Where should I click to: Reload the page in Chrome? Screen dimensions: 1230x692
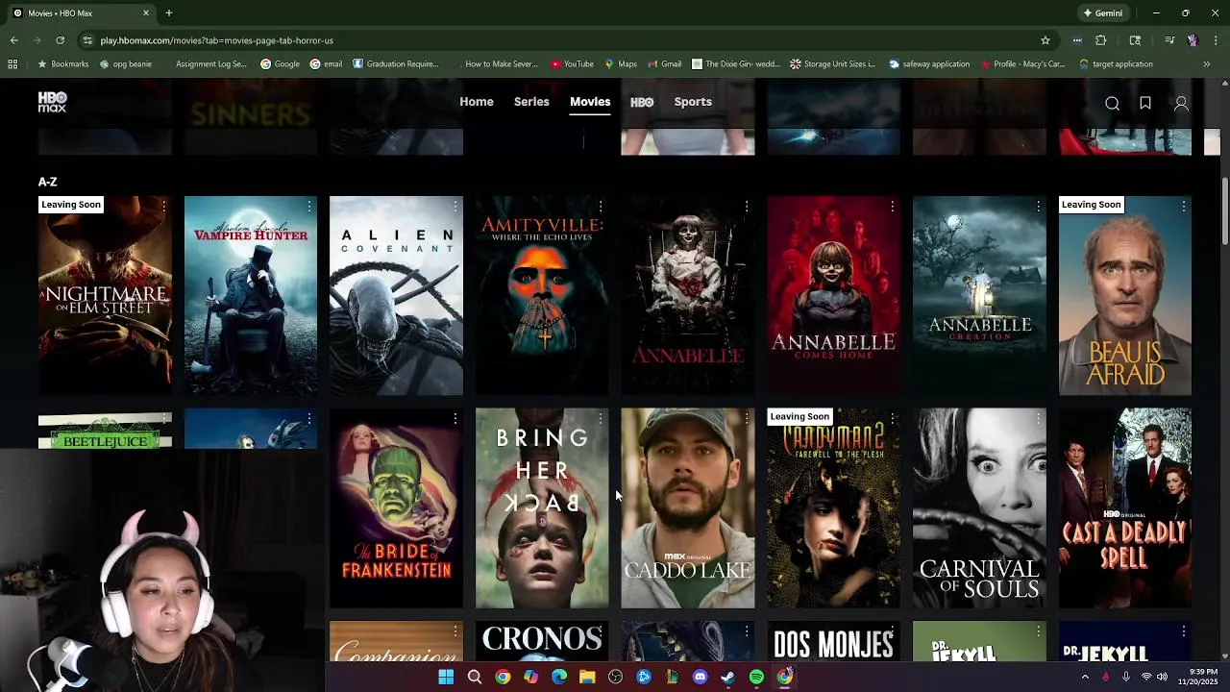pos(60,40)
